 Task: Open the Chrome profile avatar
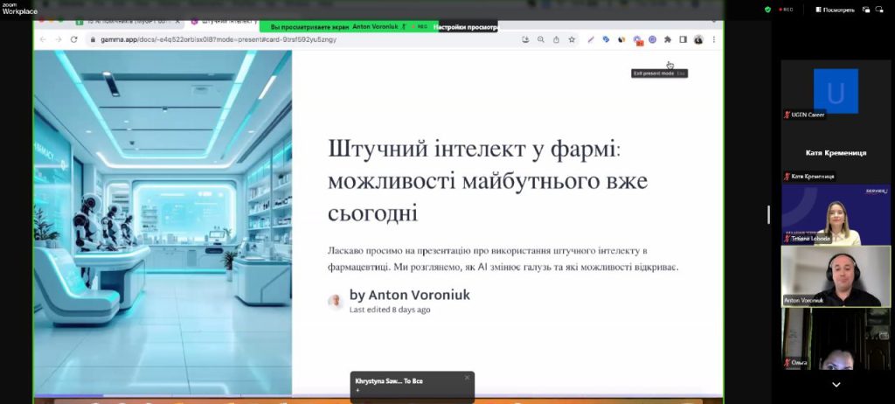point(698,39)
